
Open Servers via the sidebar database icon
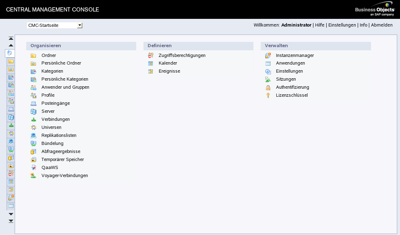tap(11, 117)
